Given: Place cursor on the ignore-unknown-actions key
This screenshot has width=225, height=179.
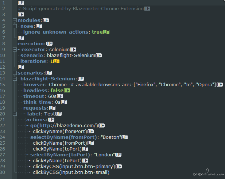Looking at the screenshot, I should pyautogui.click(x=56, y=32).
